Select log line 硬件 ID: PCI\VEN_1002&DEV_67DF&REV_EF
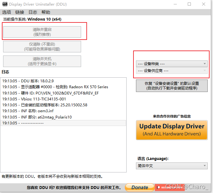Screen dimensions: 213x193 tap(63, 93)
